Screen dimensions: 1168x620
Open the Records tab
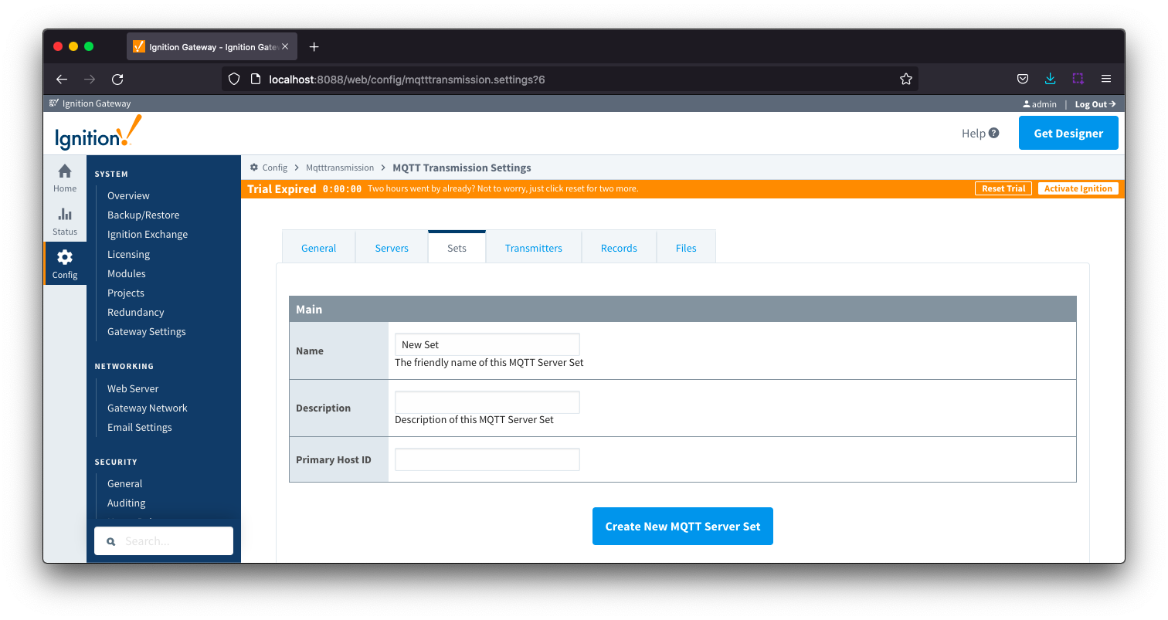point(619,248)
